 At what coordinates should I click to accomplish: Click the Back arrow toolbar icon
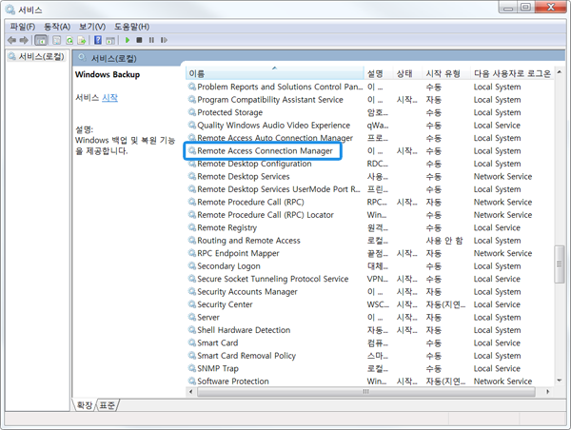click(11, 40)
